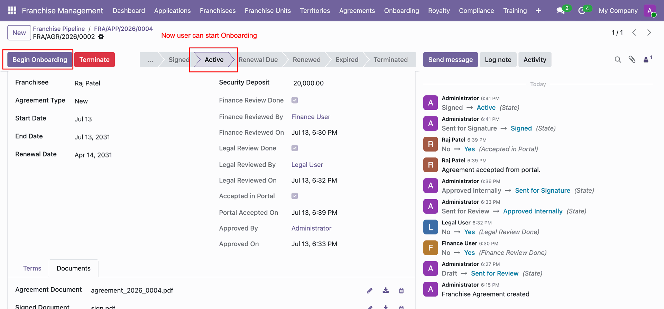Select the Renewed status stage
The height and width of the screenshot is (309, 664).
coord(306,60)
